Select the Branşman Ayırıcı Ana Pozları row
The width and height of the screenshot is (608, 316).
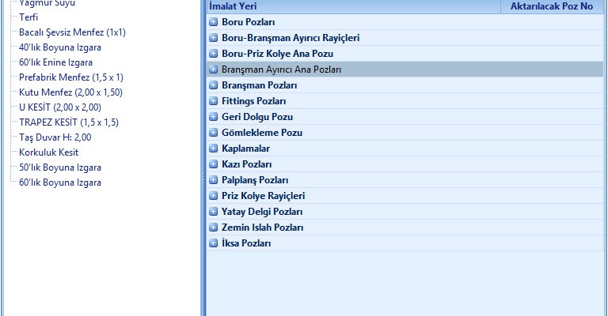[281, 70]
